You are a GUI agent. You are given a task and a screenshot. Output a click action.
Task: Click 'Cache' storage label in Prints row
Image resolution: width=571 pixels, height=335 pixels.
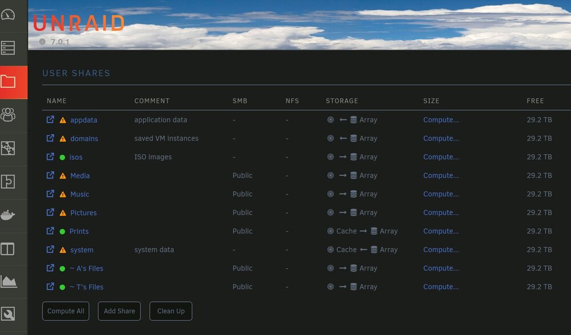pyautogui.click(x=347, y=231)
